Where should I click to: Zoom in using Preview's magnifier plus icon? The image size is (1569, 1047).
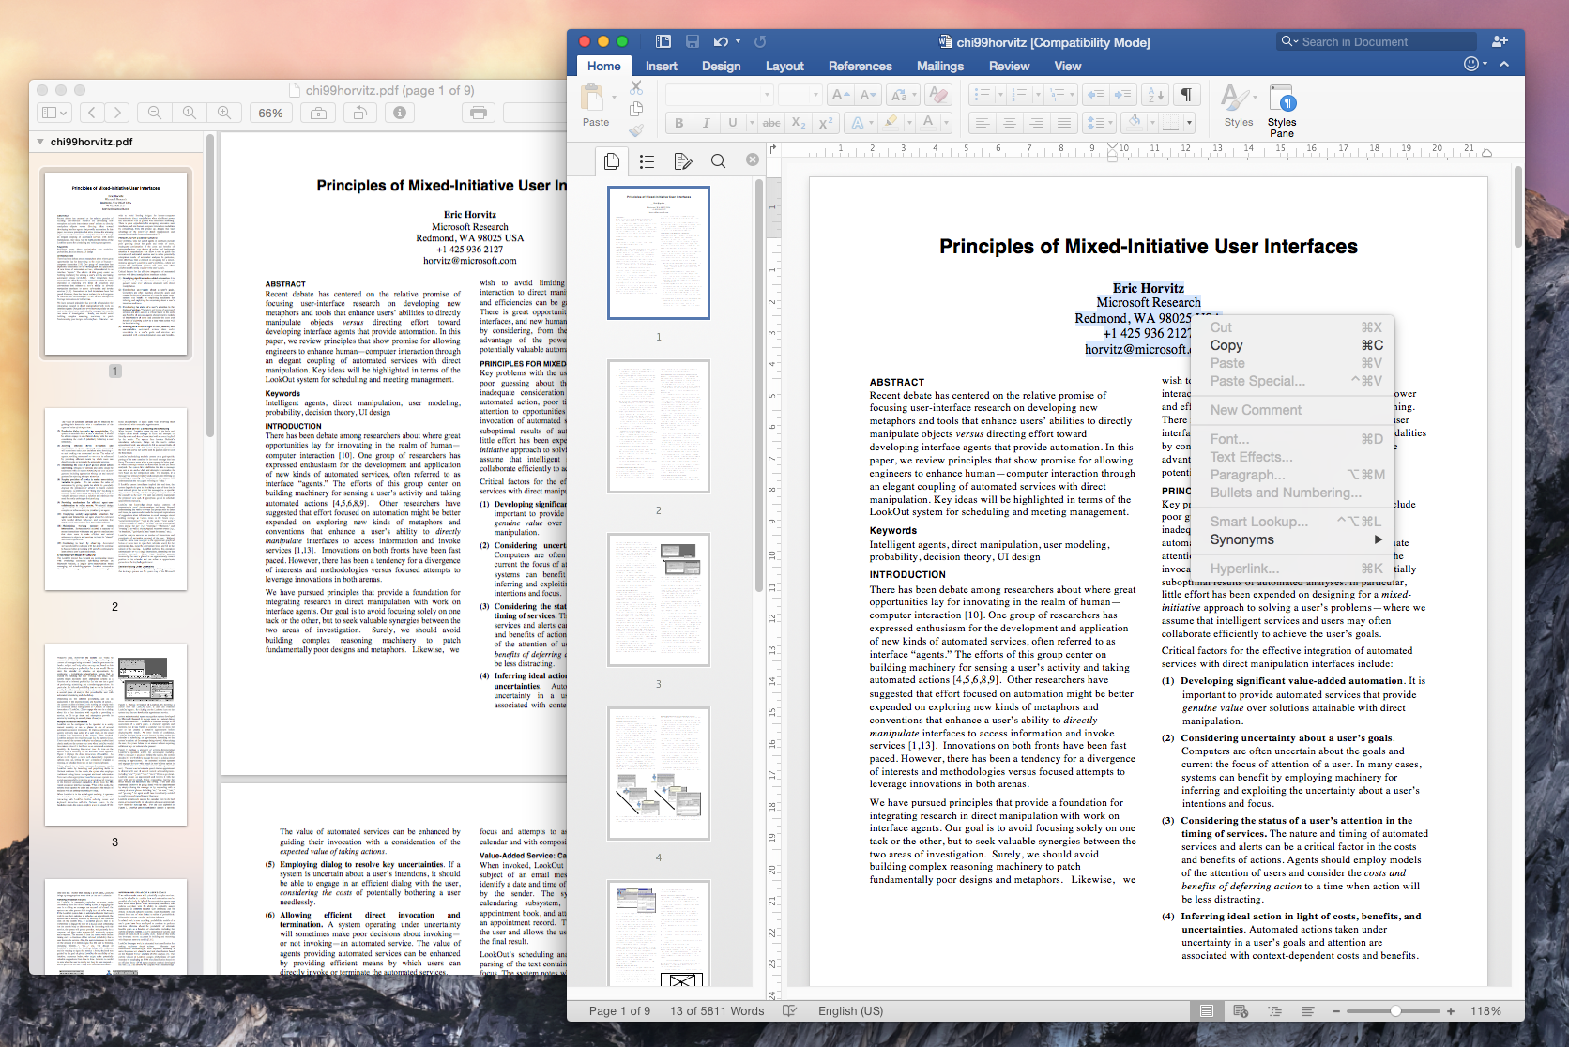coord(224,113)
